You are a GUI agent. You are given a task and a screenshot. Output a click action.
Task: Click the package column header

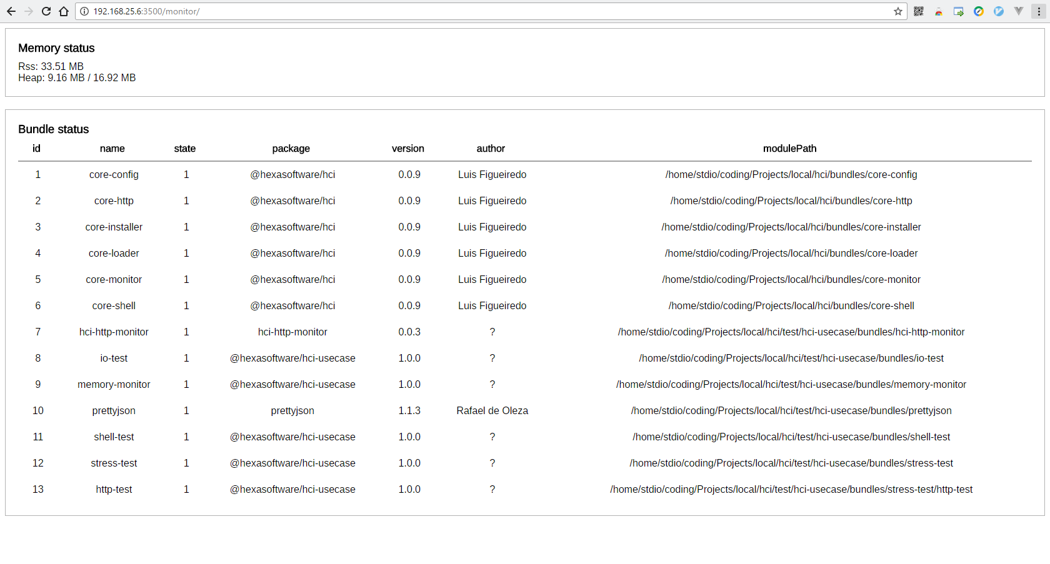coord(291,149)
